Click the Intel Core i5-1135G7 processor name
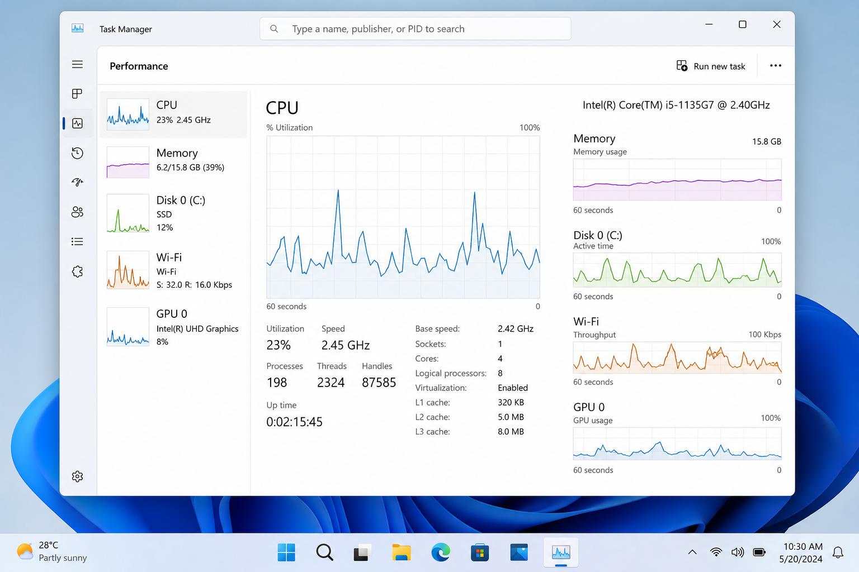The image size is (859, 572). click(676, 105)
